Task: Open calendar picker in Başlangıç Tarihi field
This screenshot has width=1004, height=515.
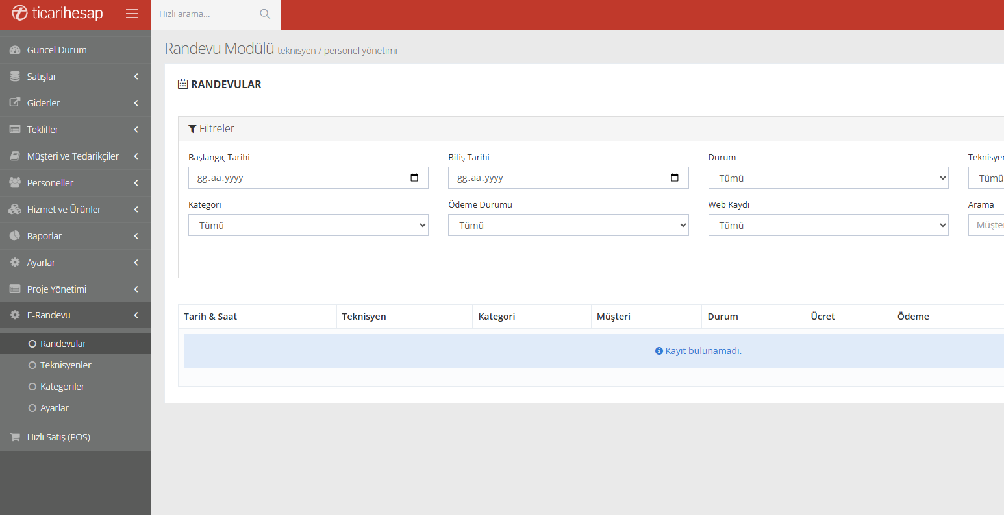Action: point(414,178)
